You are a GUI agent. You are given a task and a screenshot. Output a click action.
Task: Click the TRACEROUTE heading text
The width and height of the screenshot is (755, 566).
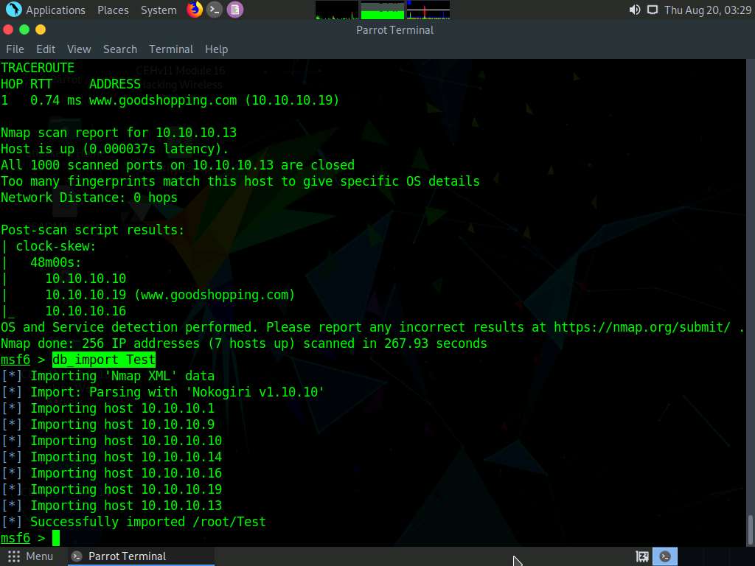pos(38,68)
